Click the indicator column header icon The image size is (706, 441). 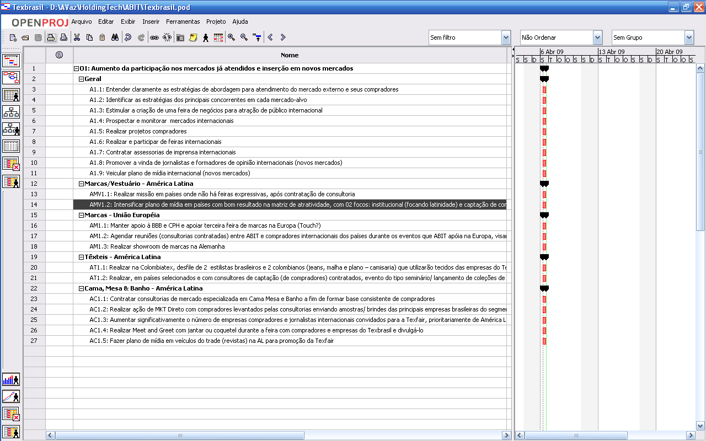[59, 55]
